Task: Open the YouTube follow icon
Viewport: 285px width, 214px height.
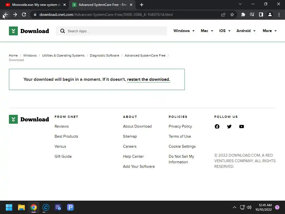Action: pos(242,127)
